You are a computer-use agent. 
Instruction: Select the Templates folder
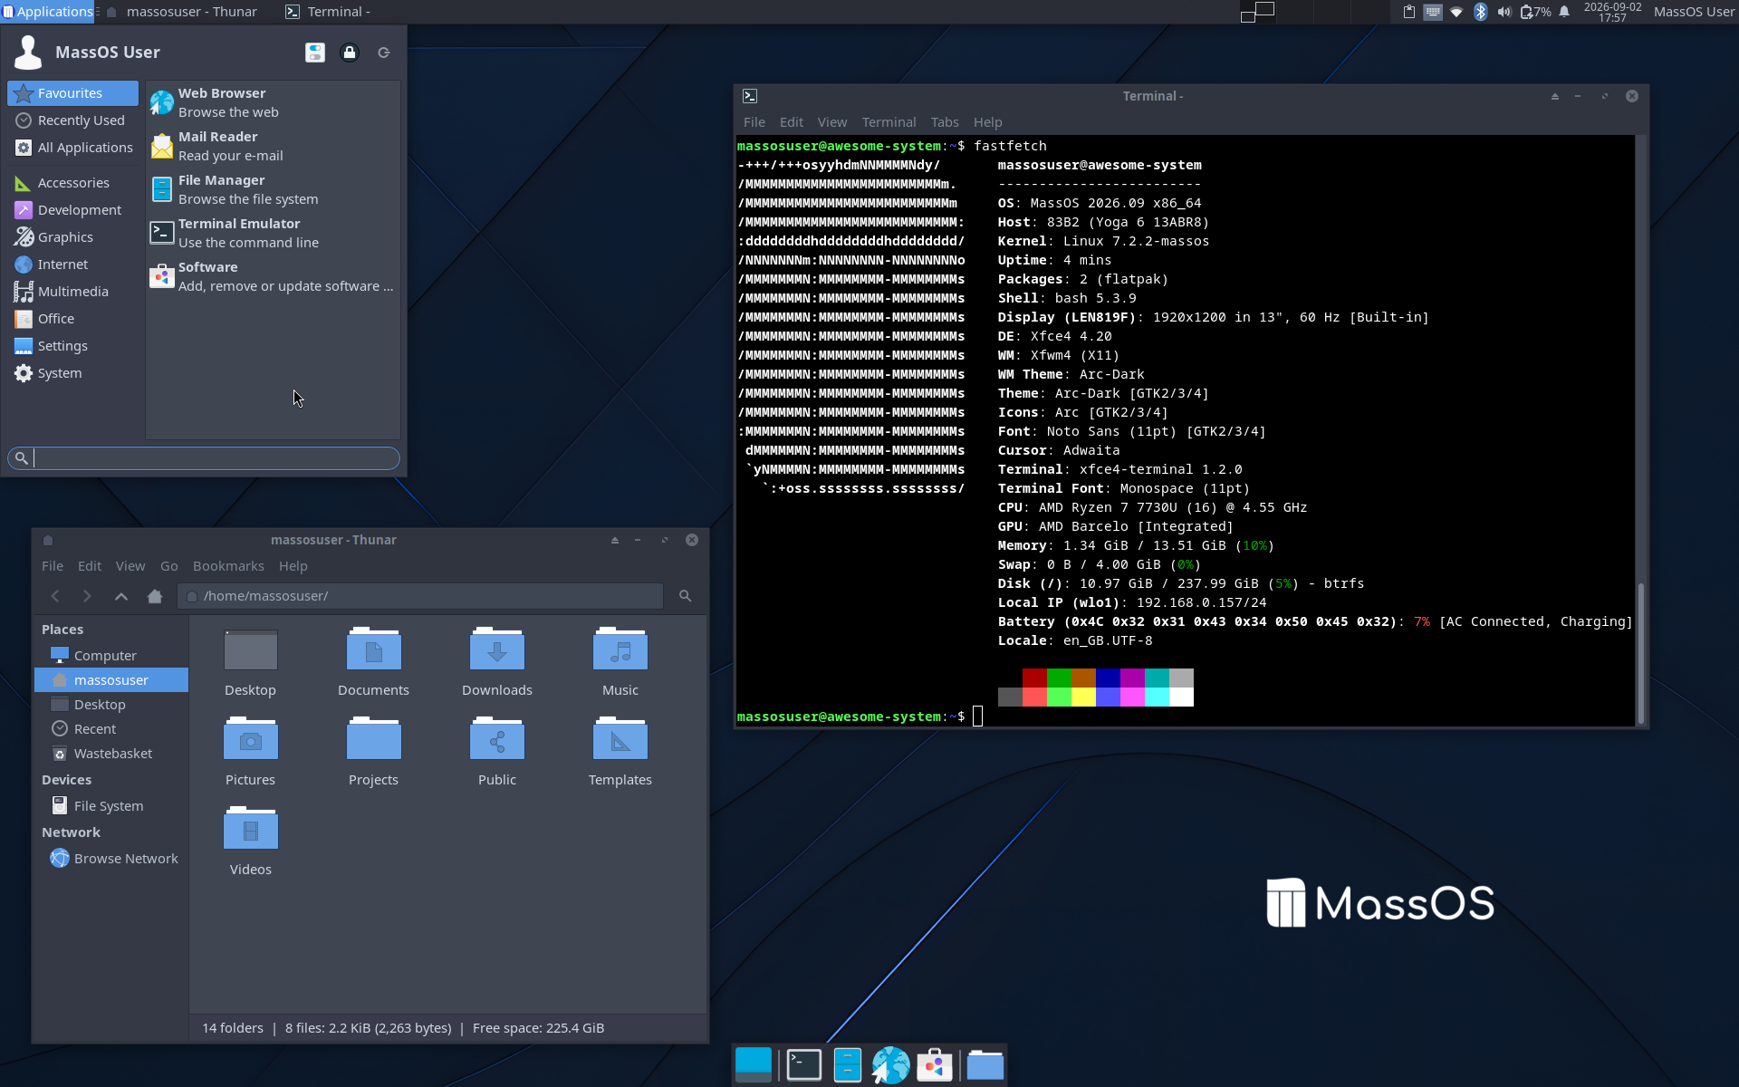(x=620, y=740)
